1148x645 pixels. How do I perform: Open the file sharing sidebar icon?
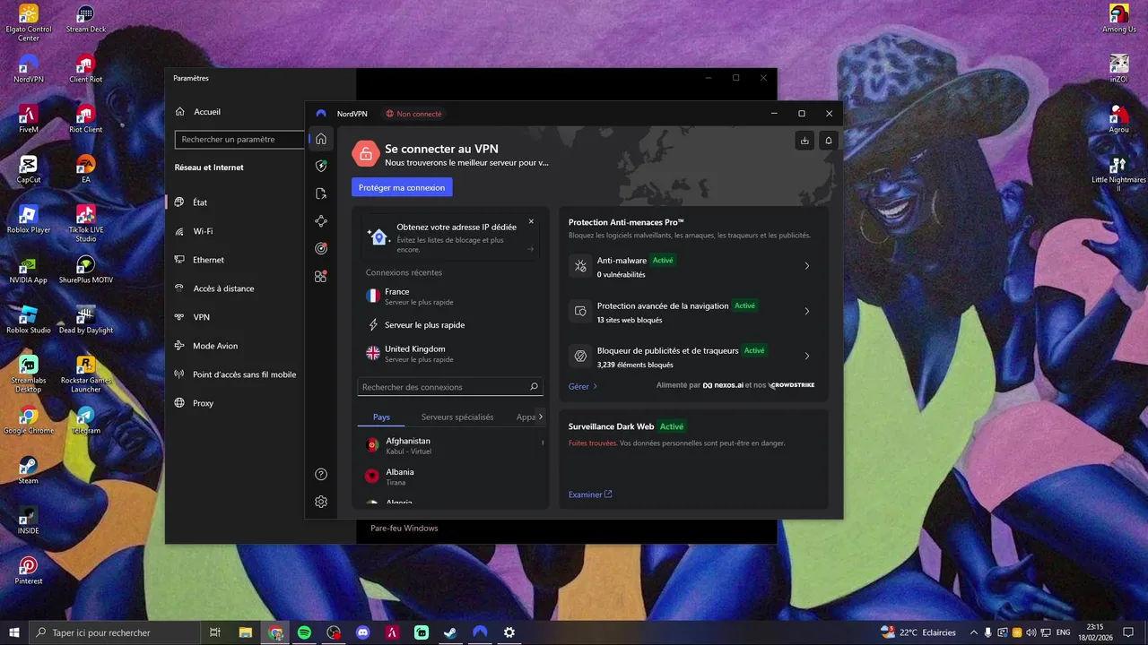[321, 193]
